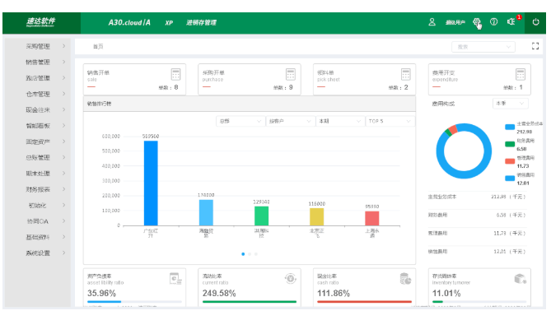The image size is (551, 320).
Task: Click the yellow bar labeled 115000
Action: 316,217
